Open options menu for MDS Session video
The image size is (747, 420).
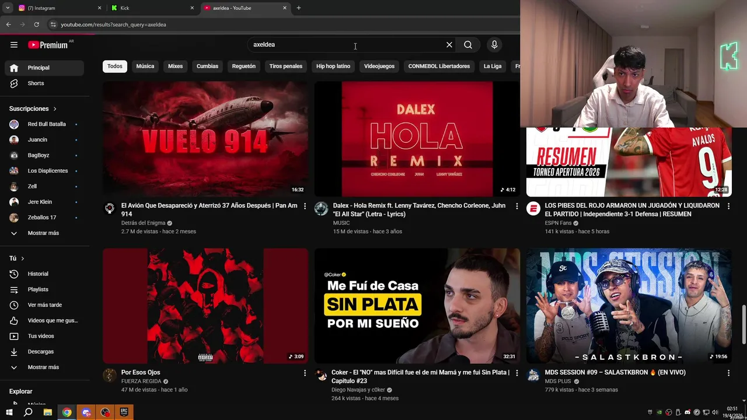(728, 373)
